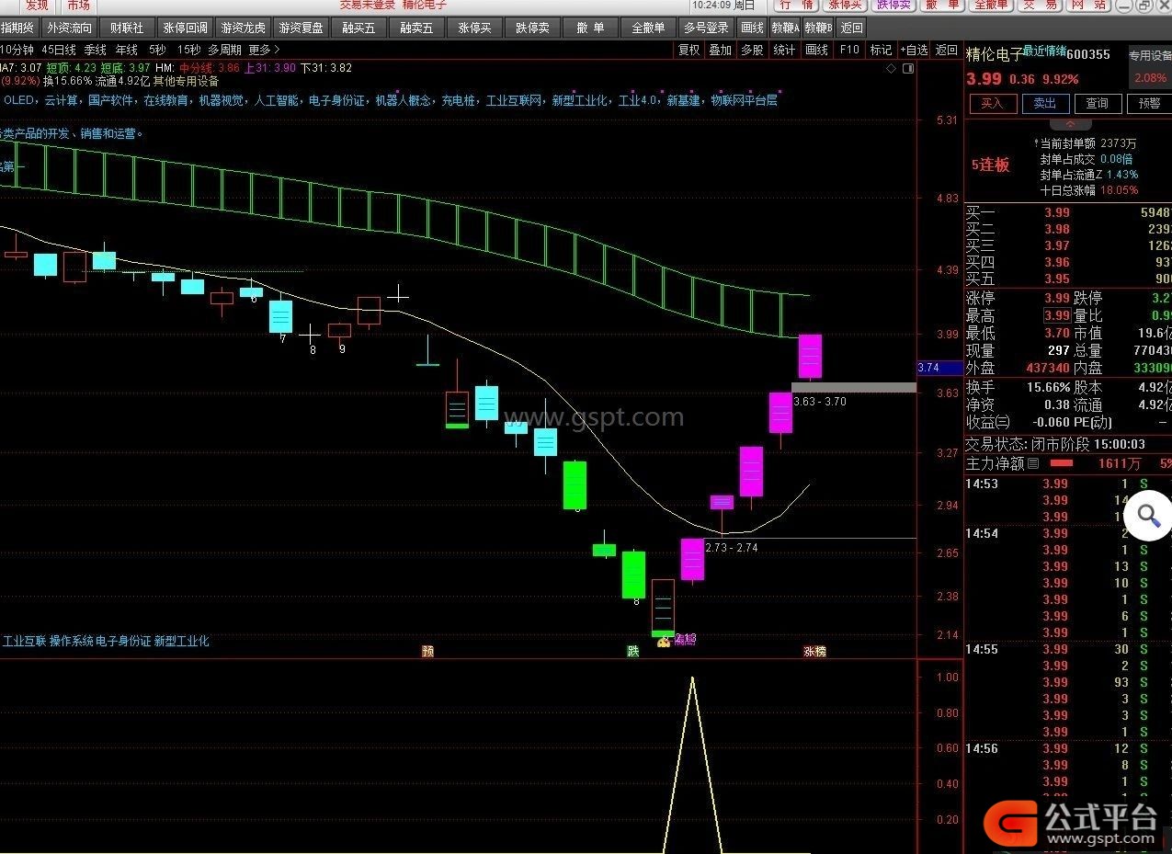Open the 云计算 concept tag
This screenshot has height=854, width=1172.
tap(61, 100)
